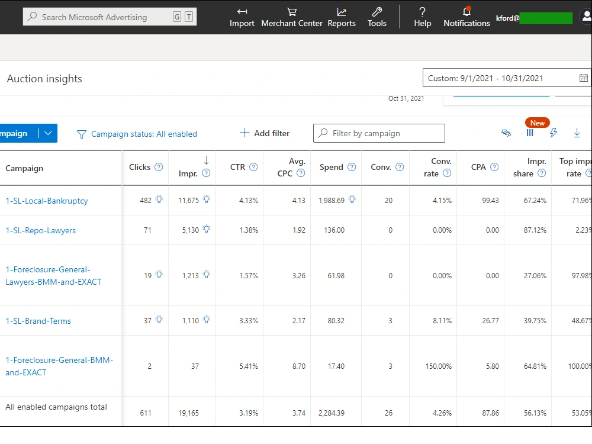Click the 67.24% impression share cell
This screenshot has height=444, width=592.
tap(535, 201)
